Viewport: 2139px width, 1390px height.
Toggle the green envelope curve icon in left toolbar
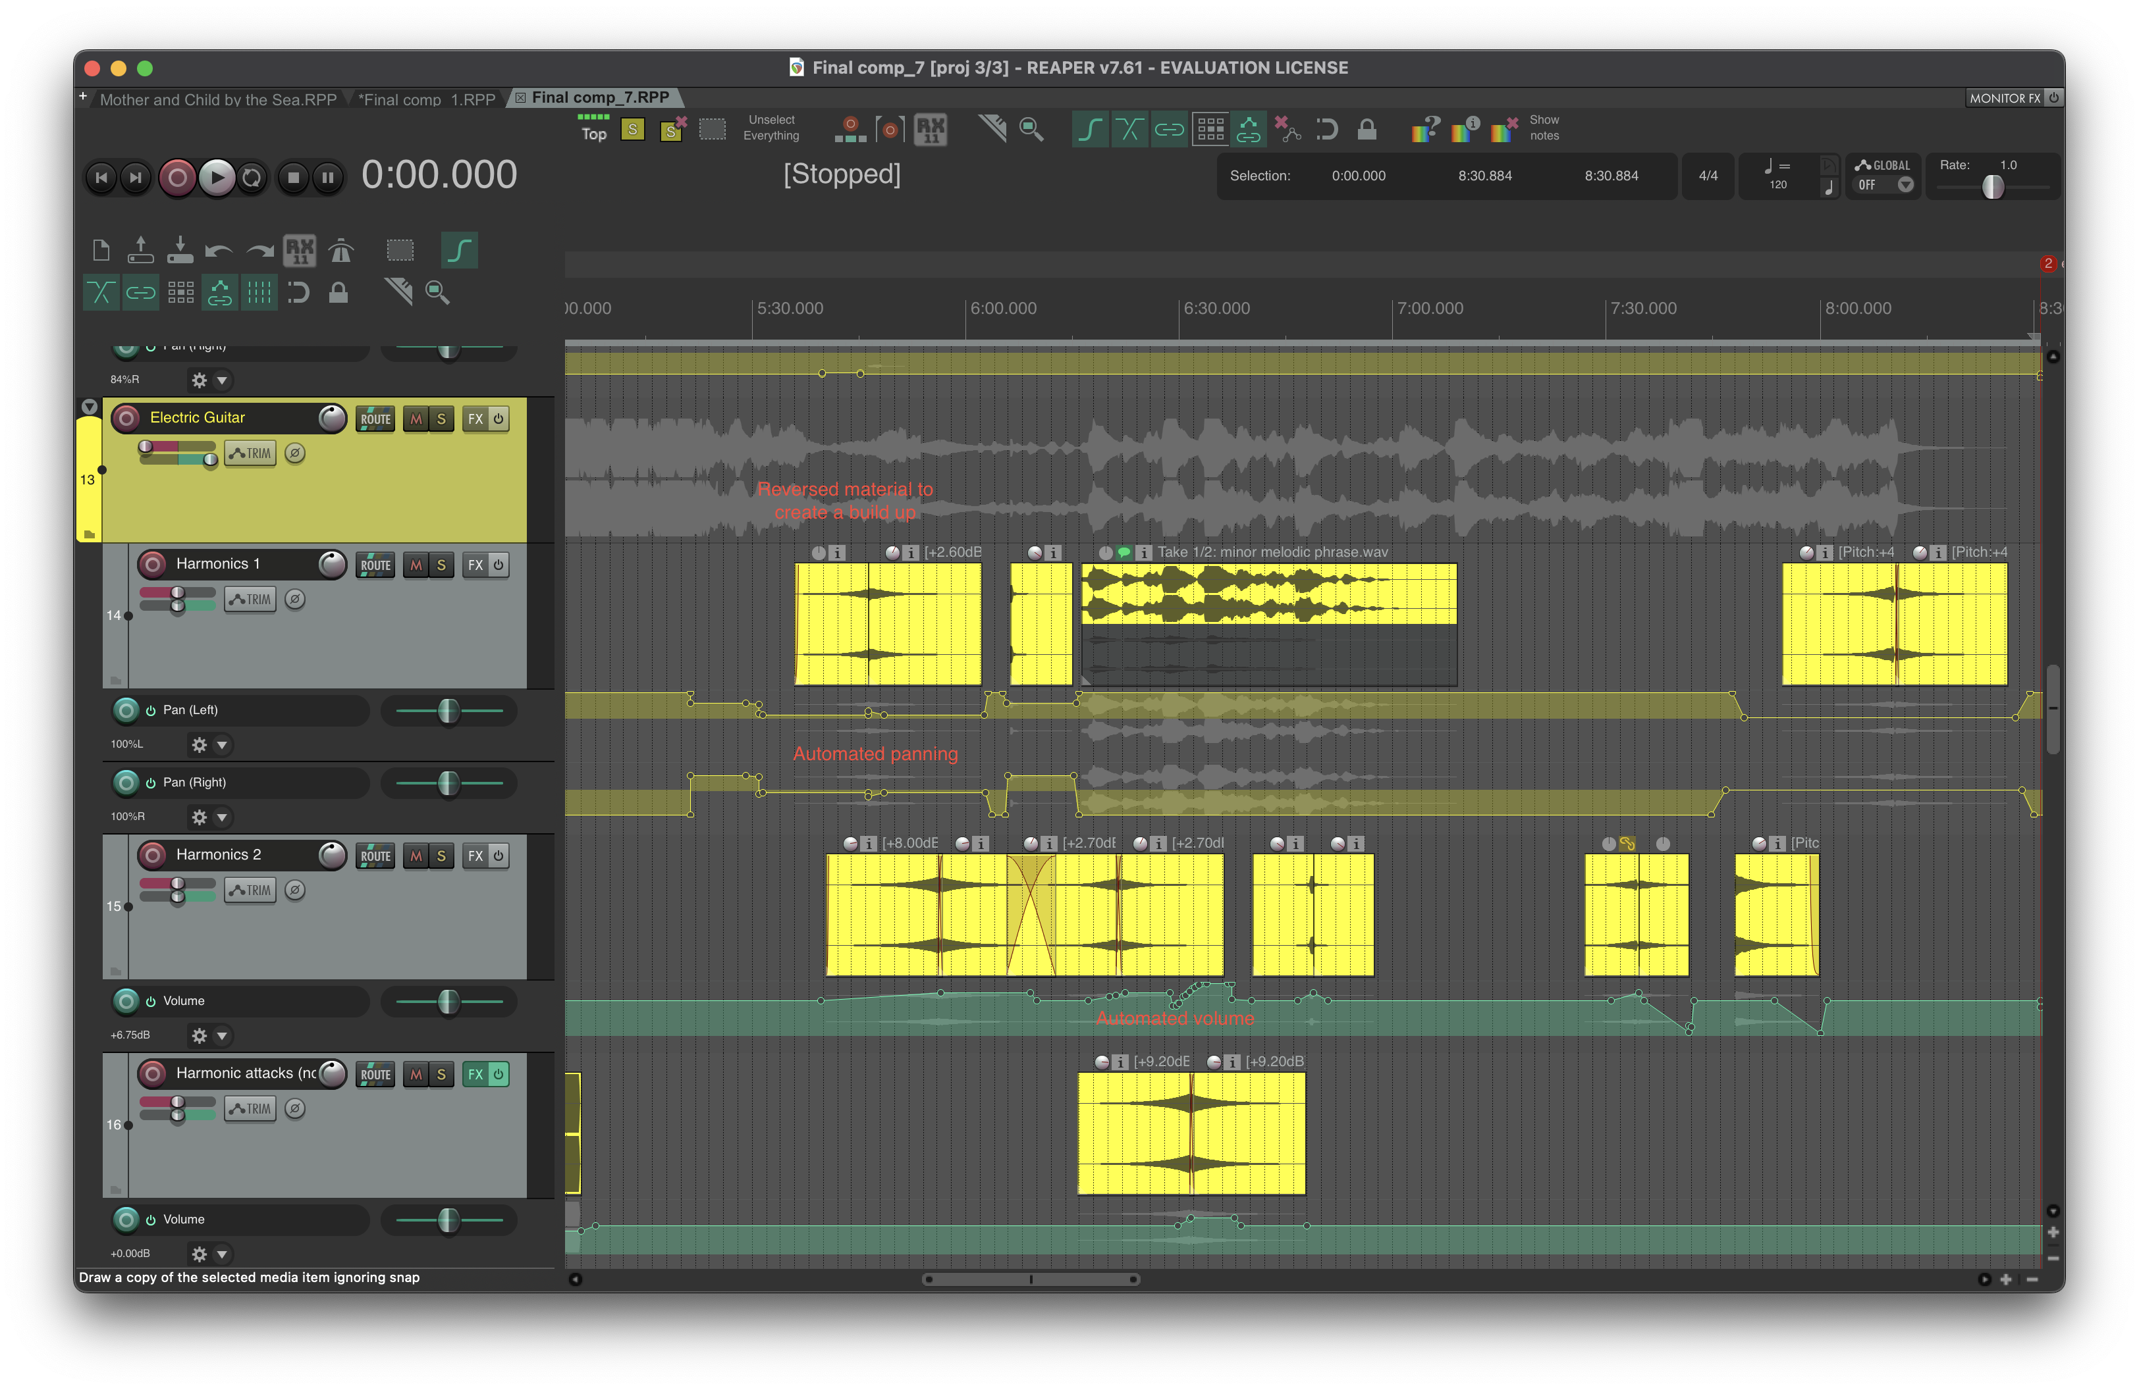coord(459,251)
